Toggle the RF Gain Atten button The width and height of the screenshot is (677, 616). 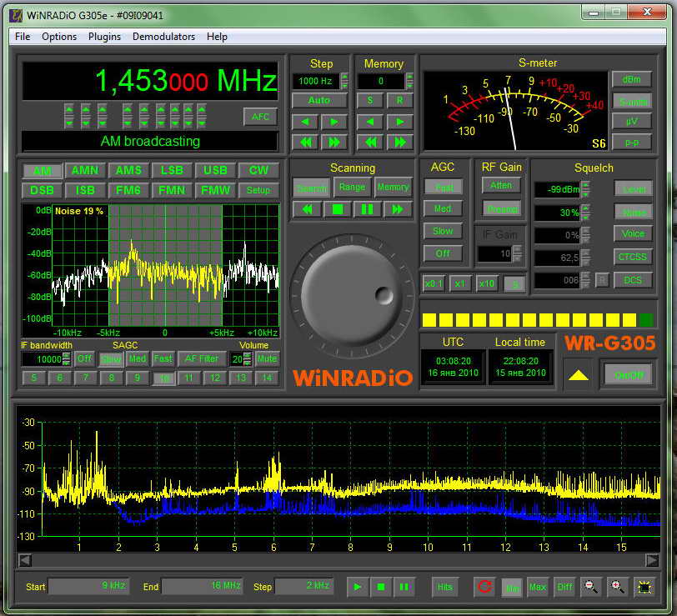pyautogui.click(x=501, y=186)
